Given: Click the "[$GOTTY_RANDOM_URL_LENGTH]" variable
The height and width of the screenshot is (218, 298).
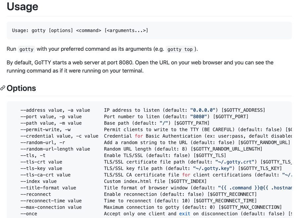Looking at the screenshot, I should pyautogui.click(x=226, y=149).
